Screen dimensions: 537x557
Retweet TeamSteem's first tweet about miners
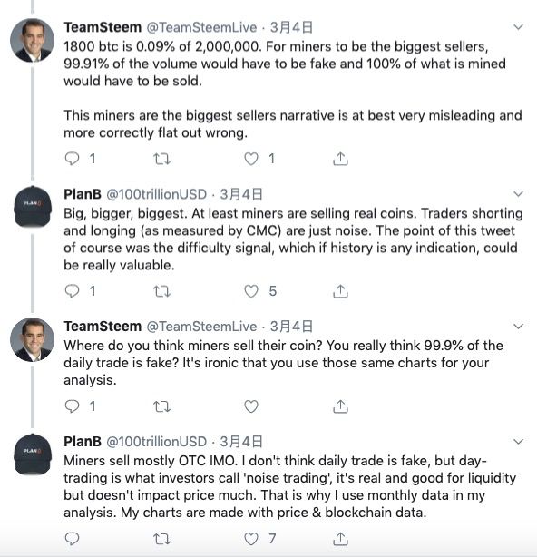pyautogui.click(x=161, y=159)
